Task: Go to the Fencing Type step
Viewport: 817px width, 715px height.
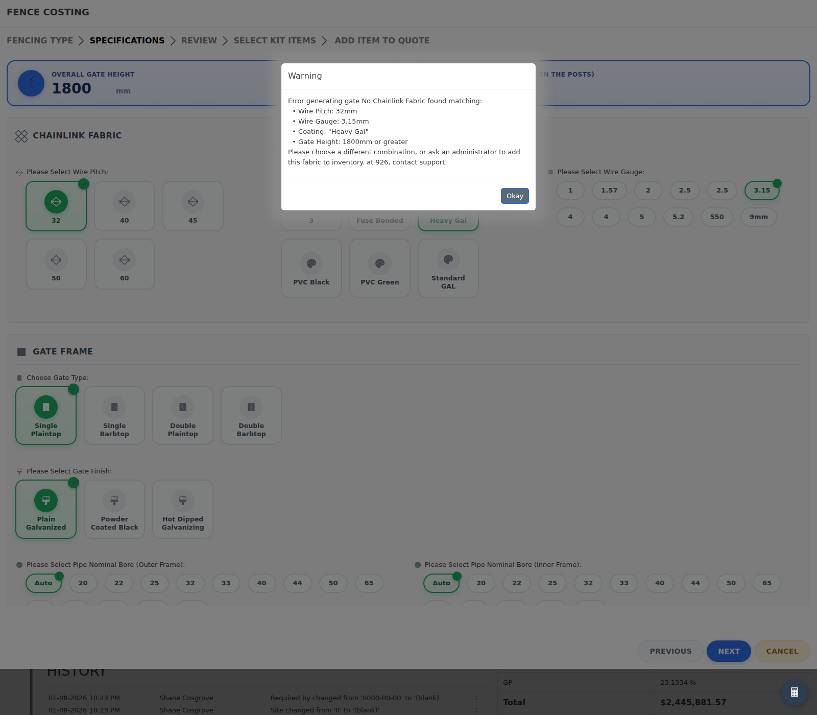Action: point(40,40)
